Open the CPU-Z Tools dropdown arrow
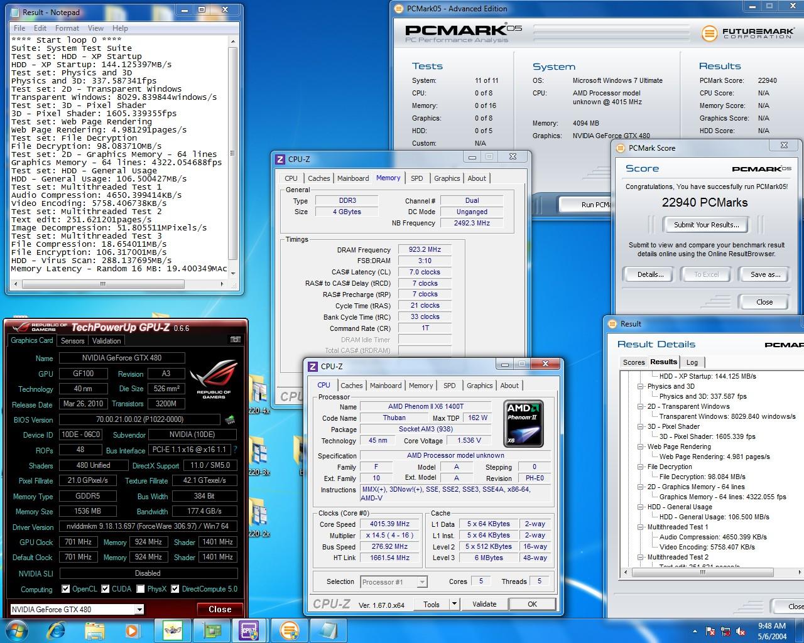This screenshot has height=643, width=804. [454, 604]
